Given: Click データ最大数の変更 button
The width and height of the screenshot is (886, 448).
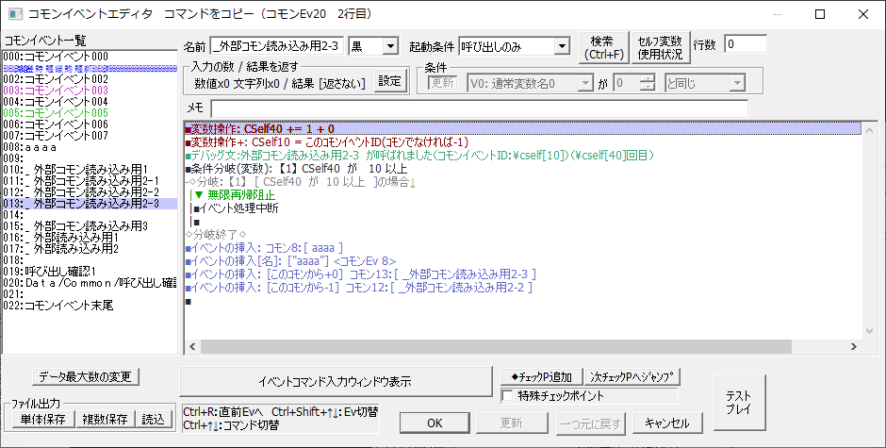Looking at the screenshot, I should [x=85, y=376].
